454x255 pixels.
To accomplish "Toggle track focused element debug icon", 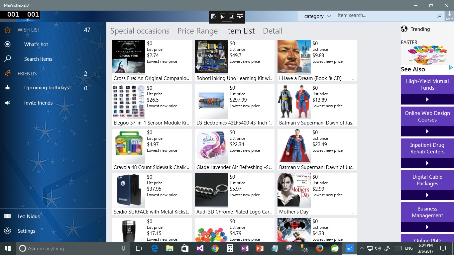I will pyautogui.click(x=240, y=16).
